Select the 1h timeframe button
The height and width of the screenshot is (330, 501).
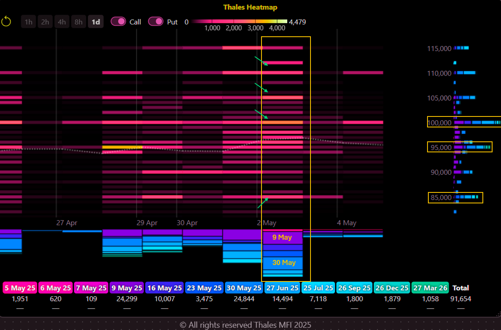coord(28,22)
